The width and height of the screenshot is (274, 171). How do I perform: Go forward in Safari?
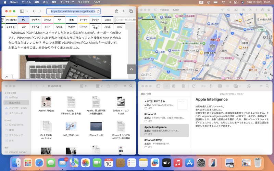coord(40,11)
